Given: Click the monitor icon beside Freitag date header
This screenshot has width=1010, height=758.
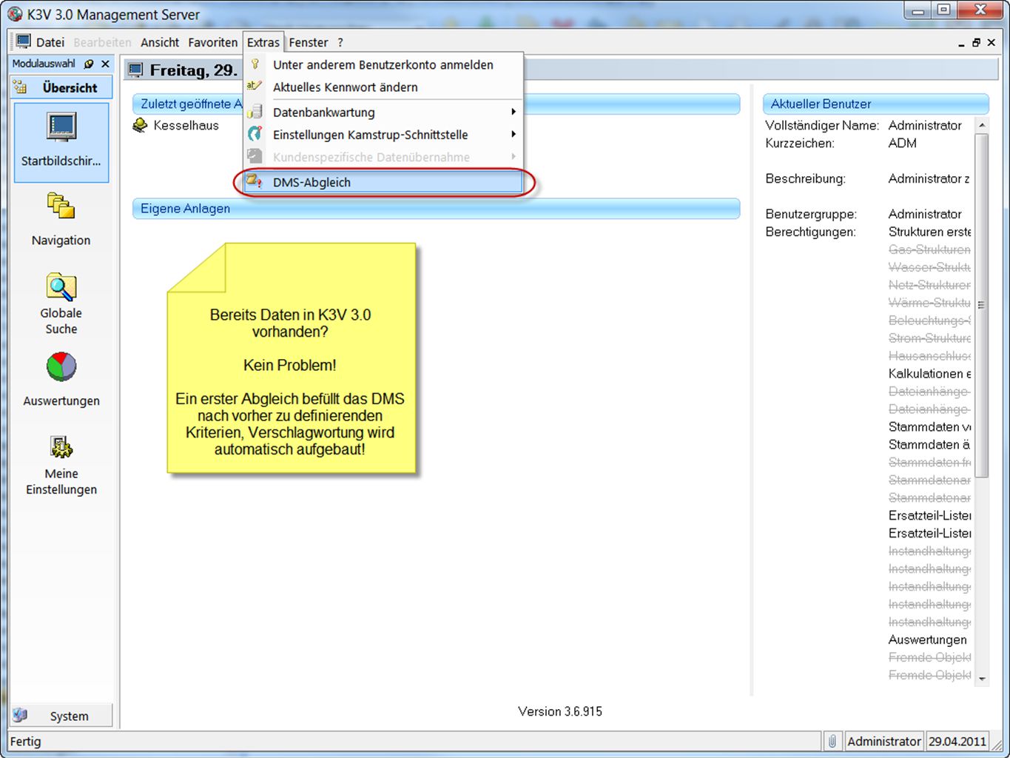Looking at the screenshot, I should [135, 70].
